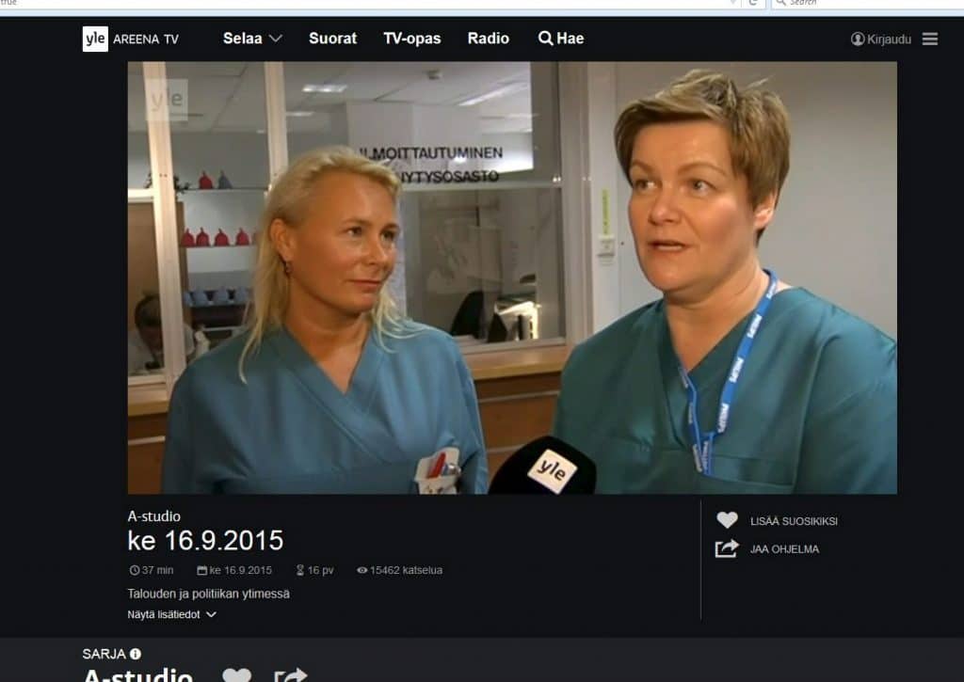Open the TV-opas menu item
Image resolution: width=964 pixels, height=682 pixels.
(x=411, y=39)
